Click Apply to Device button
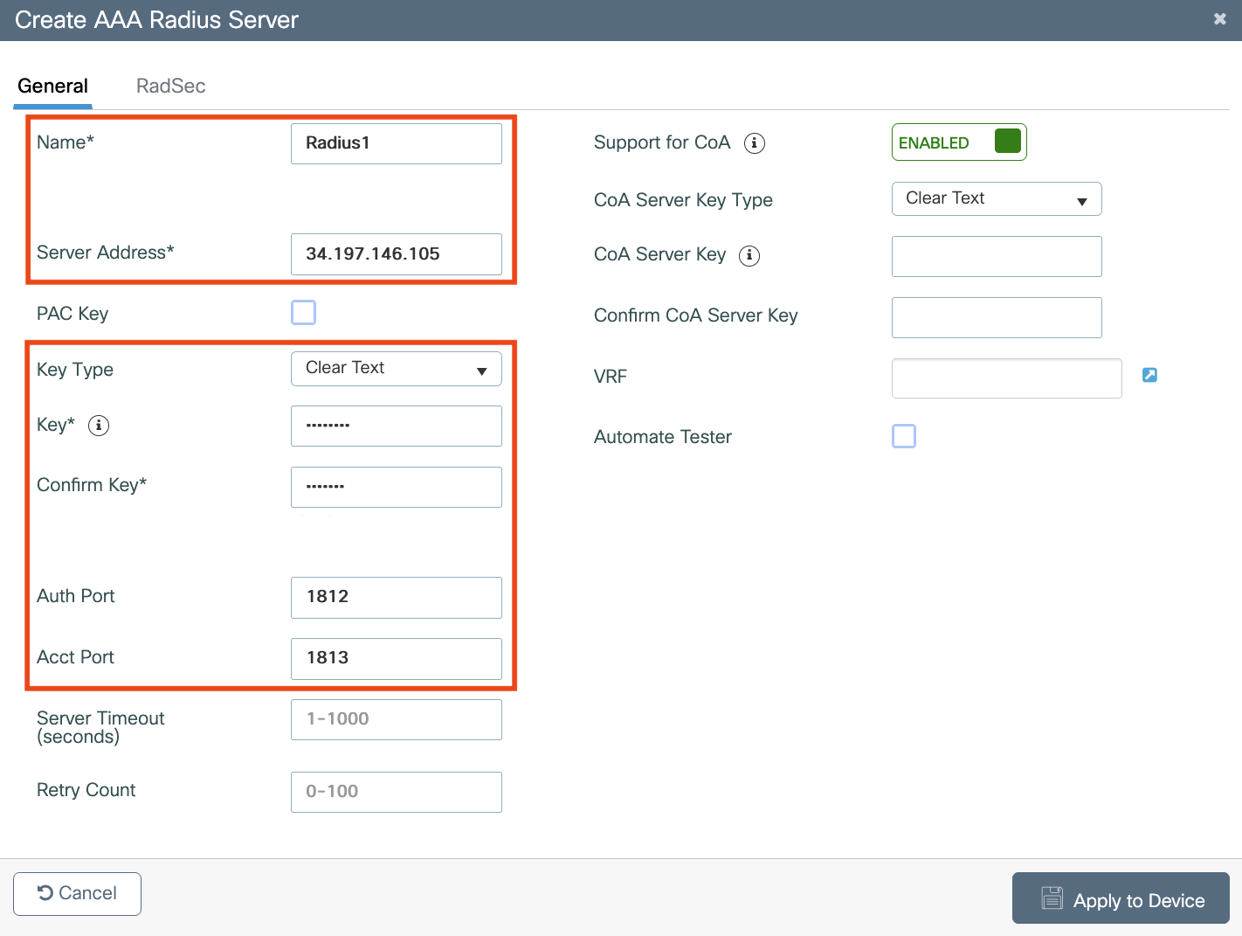The height and width of the screenshot is (936, 1242). (1120, 898)
